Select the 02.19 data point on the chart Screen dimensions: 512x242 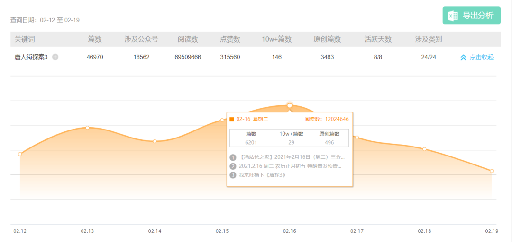click(492, 171)
